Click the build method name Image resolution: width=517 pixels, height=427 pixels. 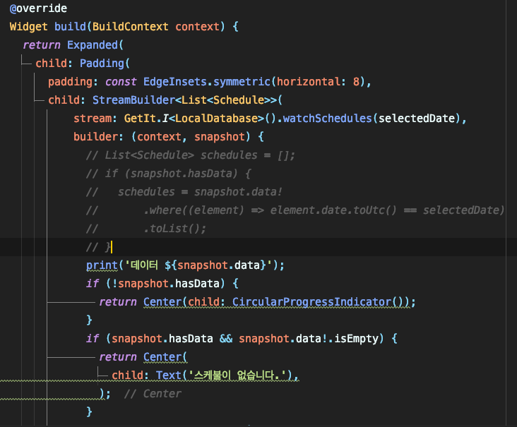tap(70, 27)
